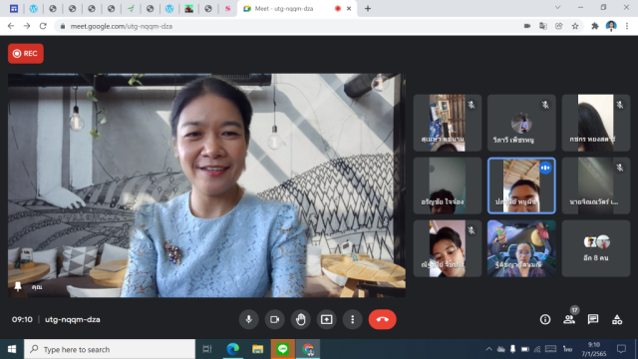Expand the Chrome tab search chevron
The image size is (638, 359).
(x=558, y=8)
